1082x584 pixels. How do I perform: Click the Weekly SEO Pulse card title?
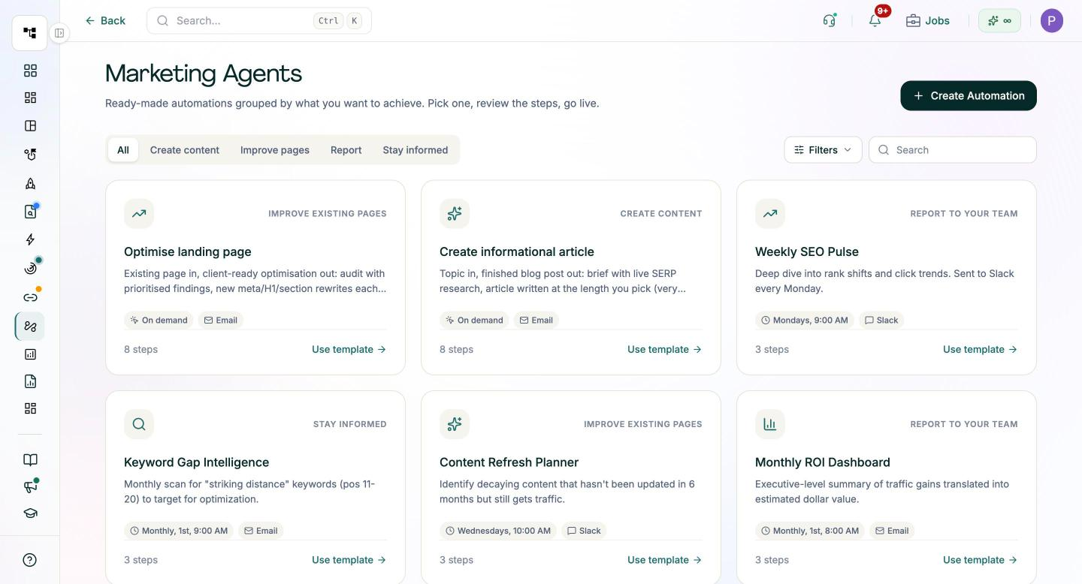click(x=807, y=251)
